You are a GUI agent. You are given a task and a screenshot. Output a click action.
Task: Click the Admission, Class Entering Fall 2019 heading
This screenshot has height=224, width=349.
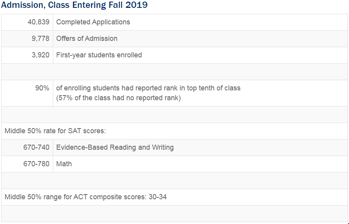(74, 5)
